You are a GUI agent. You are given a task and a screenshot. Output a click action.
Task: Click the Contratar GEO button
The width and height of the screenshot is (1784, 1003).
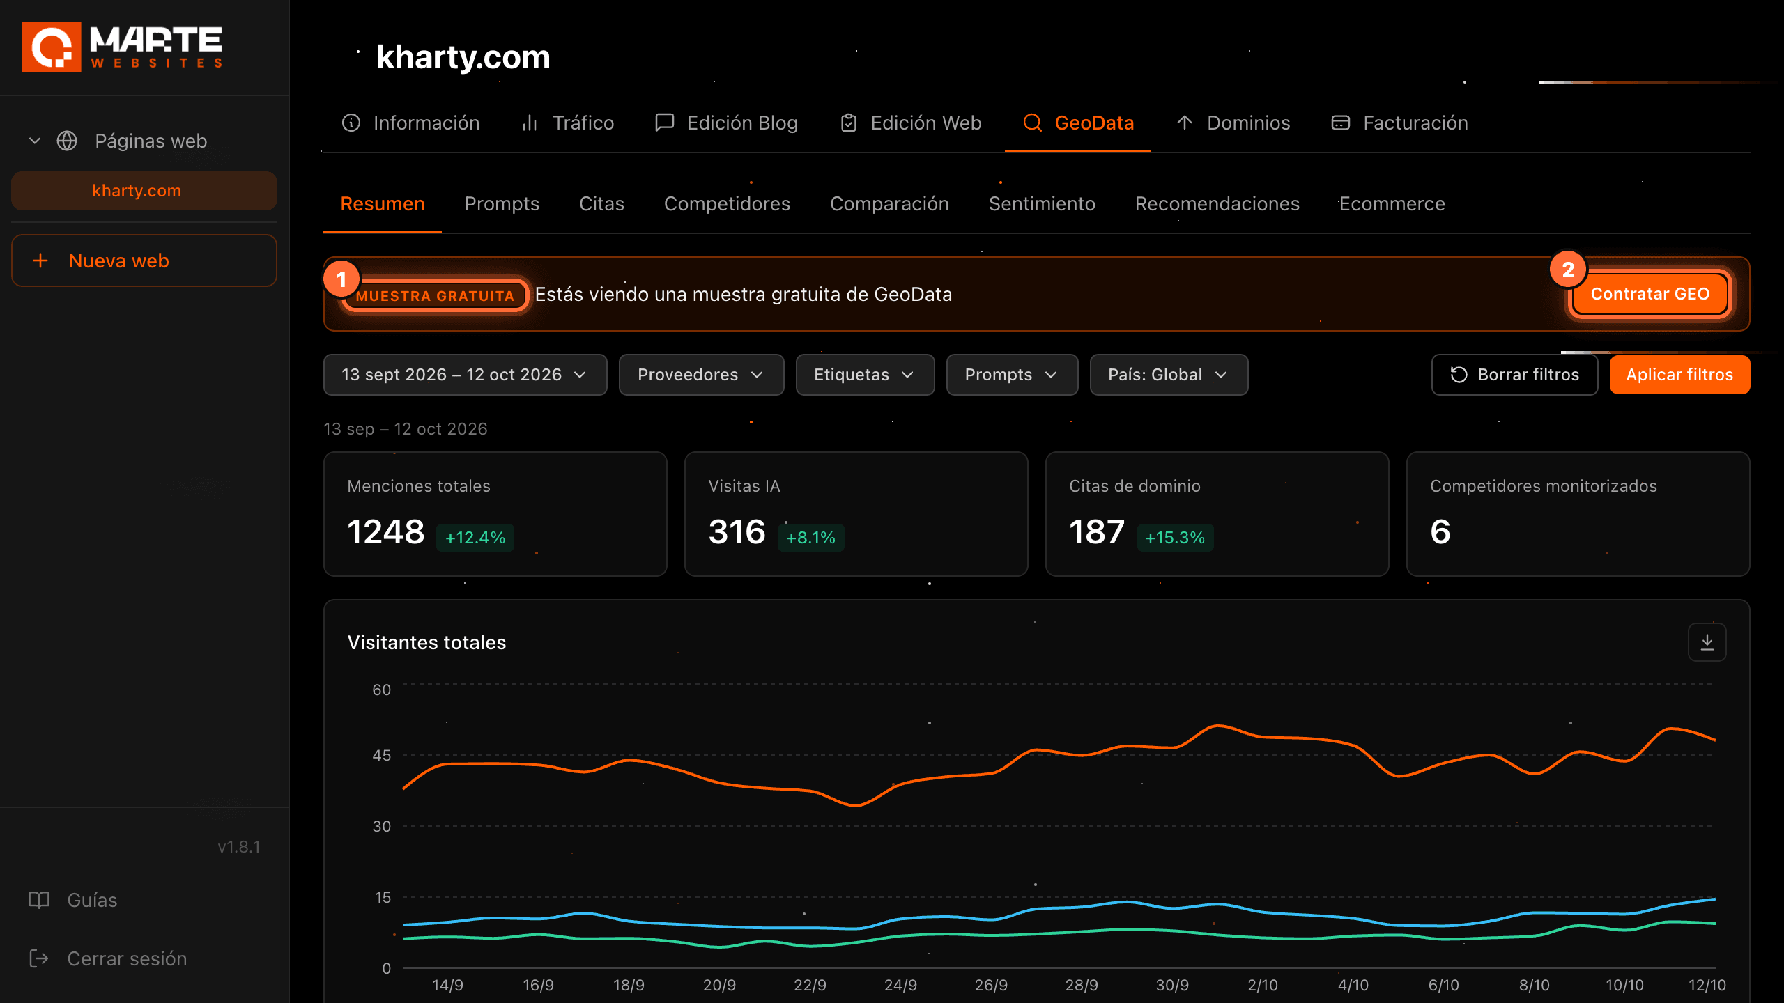coord(1650,294)
